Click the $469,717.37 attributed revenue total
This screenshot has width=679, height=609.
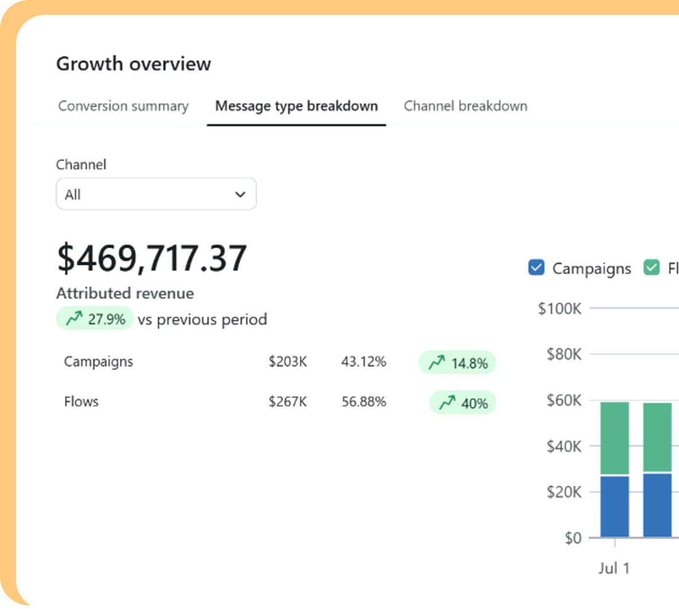pyautogui.click(x=151, y=258)
